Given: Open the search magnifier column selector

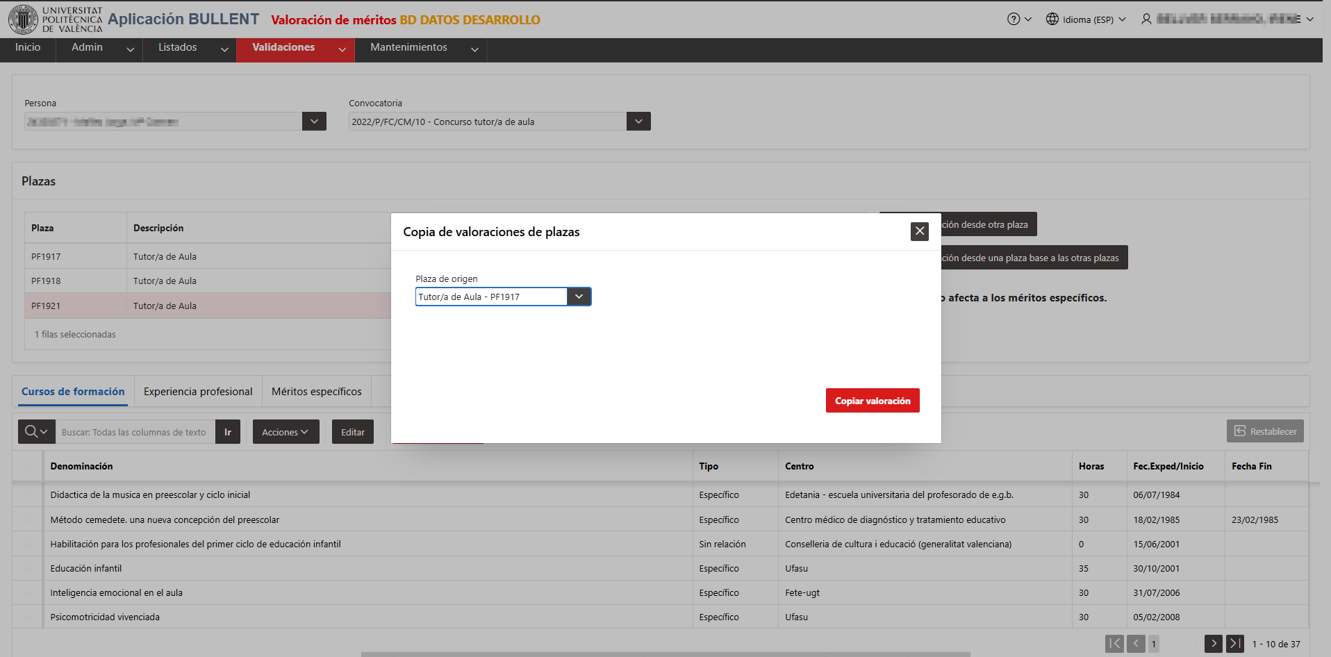Looking at the screenshot, I should [x=36, y=432].
